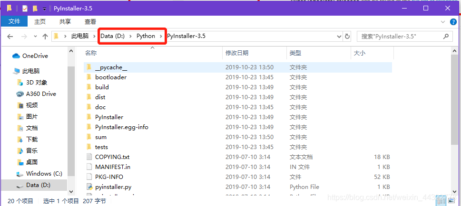The width and height of the screenshot is (461, 206).
Task: Open customize quick access toolbar dropdown
Action: 44,9
